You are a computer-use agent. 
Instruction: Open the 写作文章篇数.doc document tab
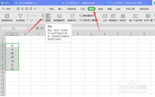pyautogui.click(x=36, y=3)
